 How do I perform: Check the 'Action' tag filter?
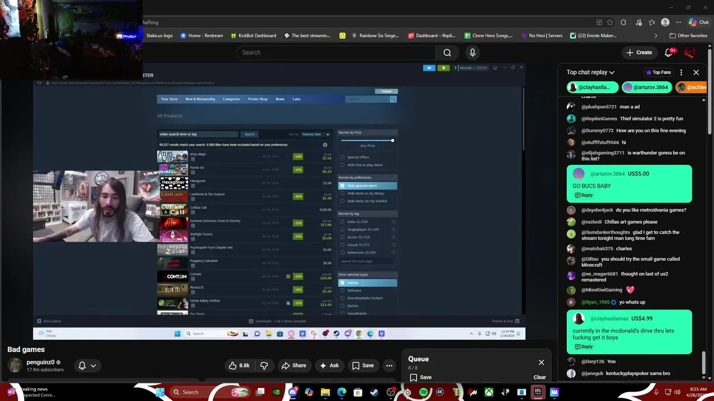(342, 237)
